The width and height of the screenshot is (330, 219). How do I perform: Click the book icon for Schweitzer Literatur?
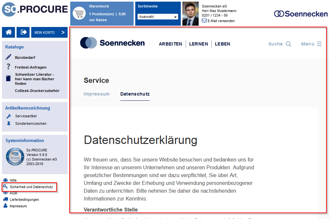pos(8,78)
